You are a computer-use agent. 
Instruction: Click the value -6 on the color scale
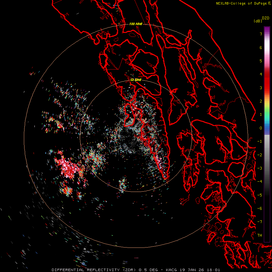tap(260, 209)
